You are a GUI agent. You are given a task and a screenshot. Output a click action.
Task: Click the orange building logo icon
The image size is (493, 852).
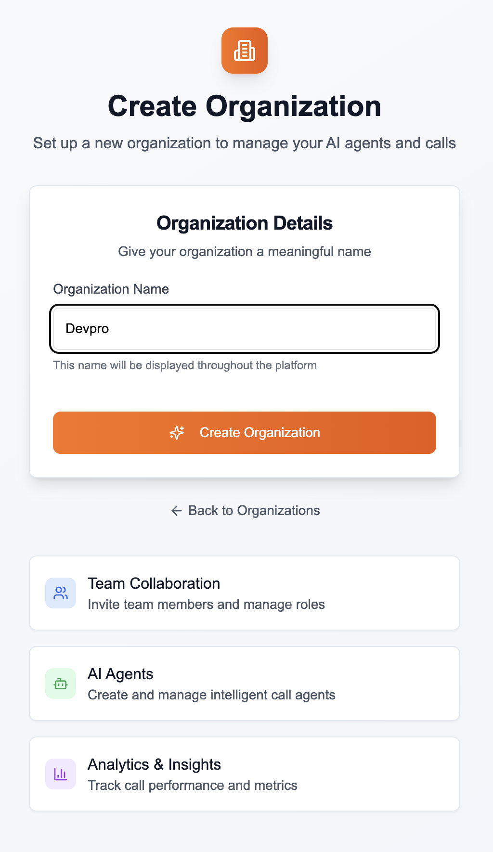coord(245,50)
